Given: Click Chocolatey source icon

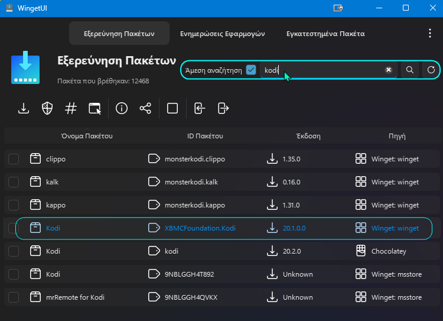Looking at the screenshot, I should point(361,251).
